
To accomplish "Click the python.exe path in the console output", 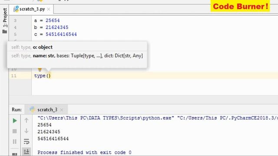I will (106, 118).
